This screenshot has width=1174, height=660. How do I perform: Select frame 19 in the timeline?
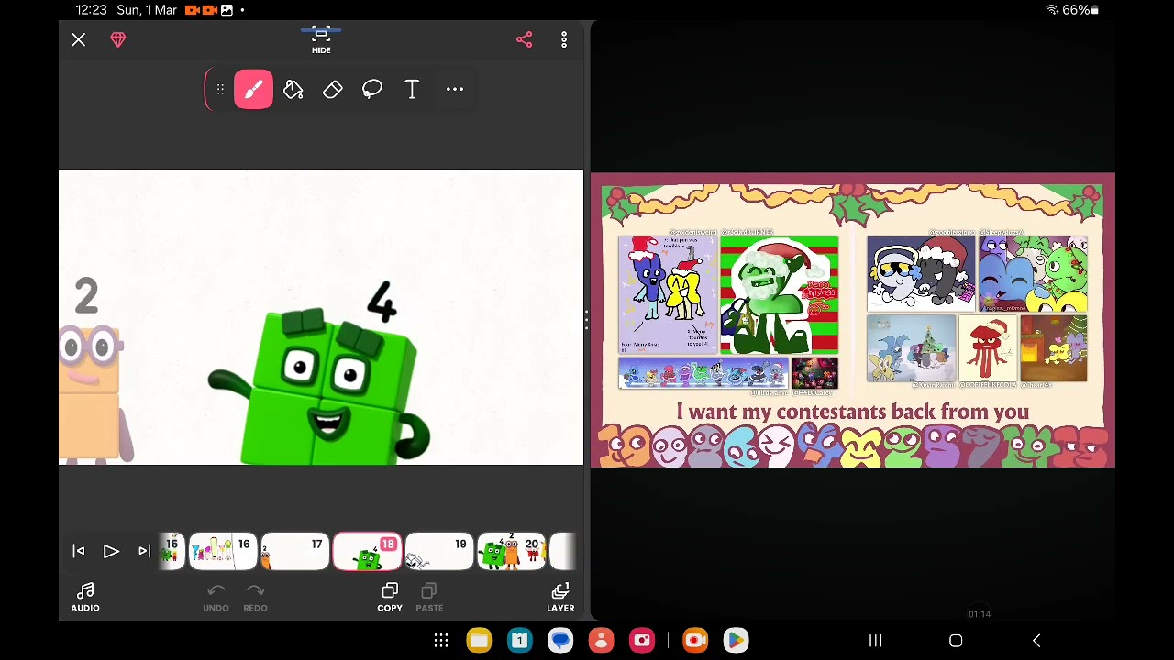tap(439, 551)
